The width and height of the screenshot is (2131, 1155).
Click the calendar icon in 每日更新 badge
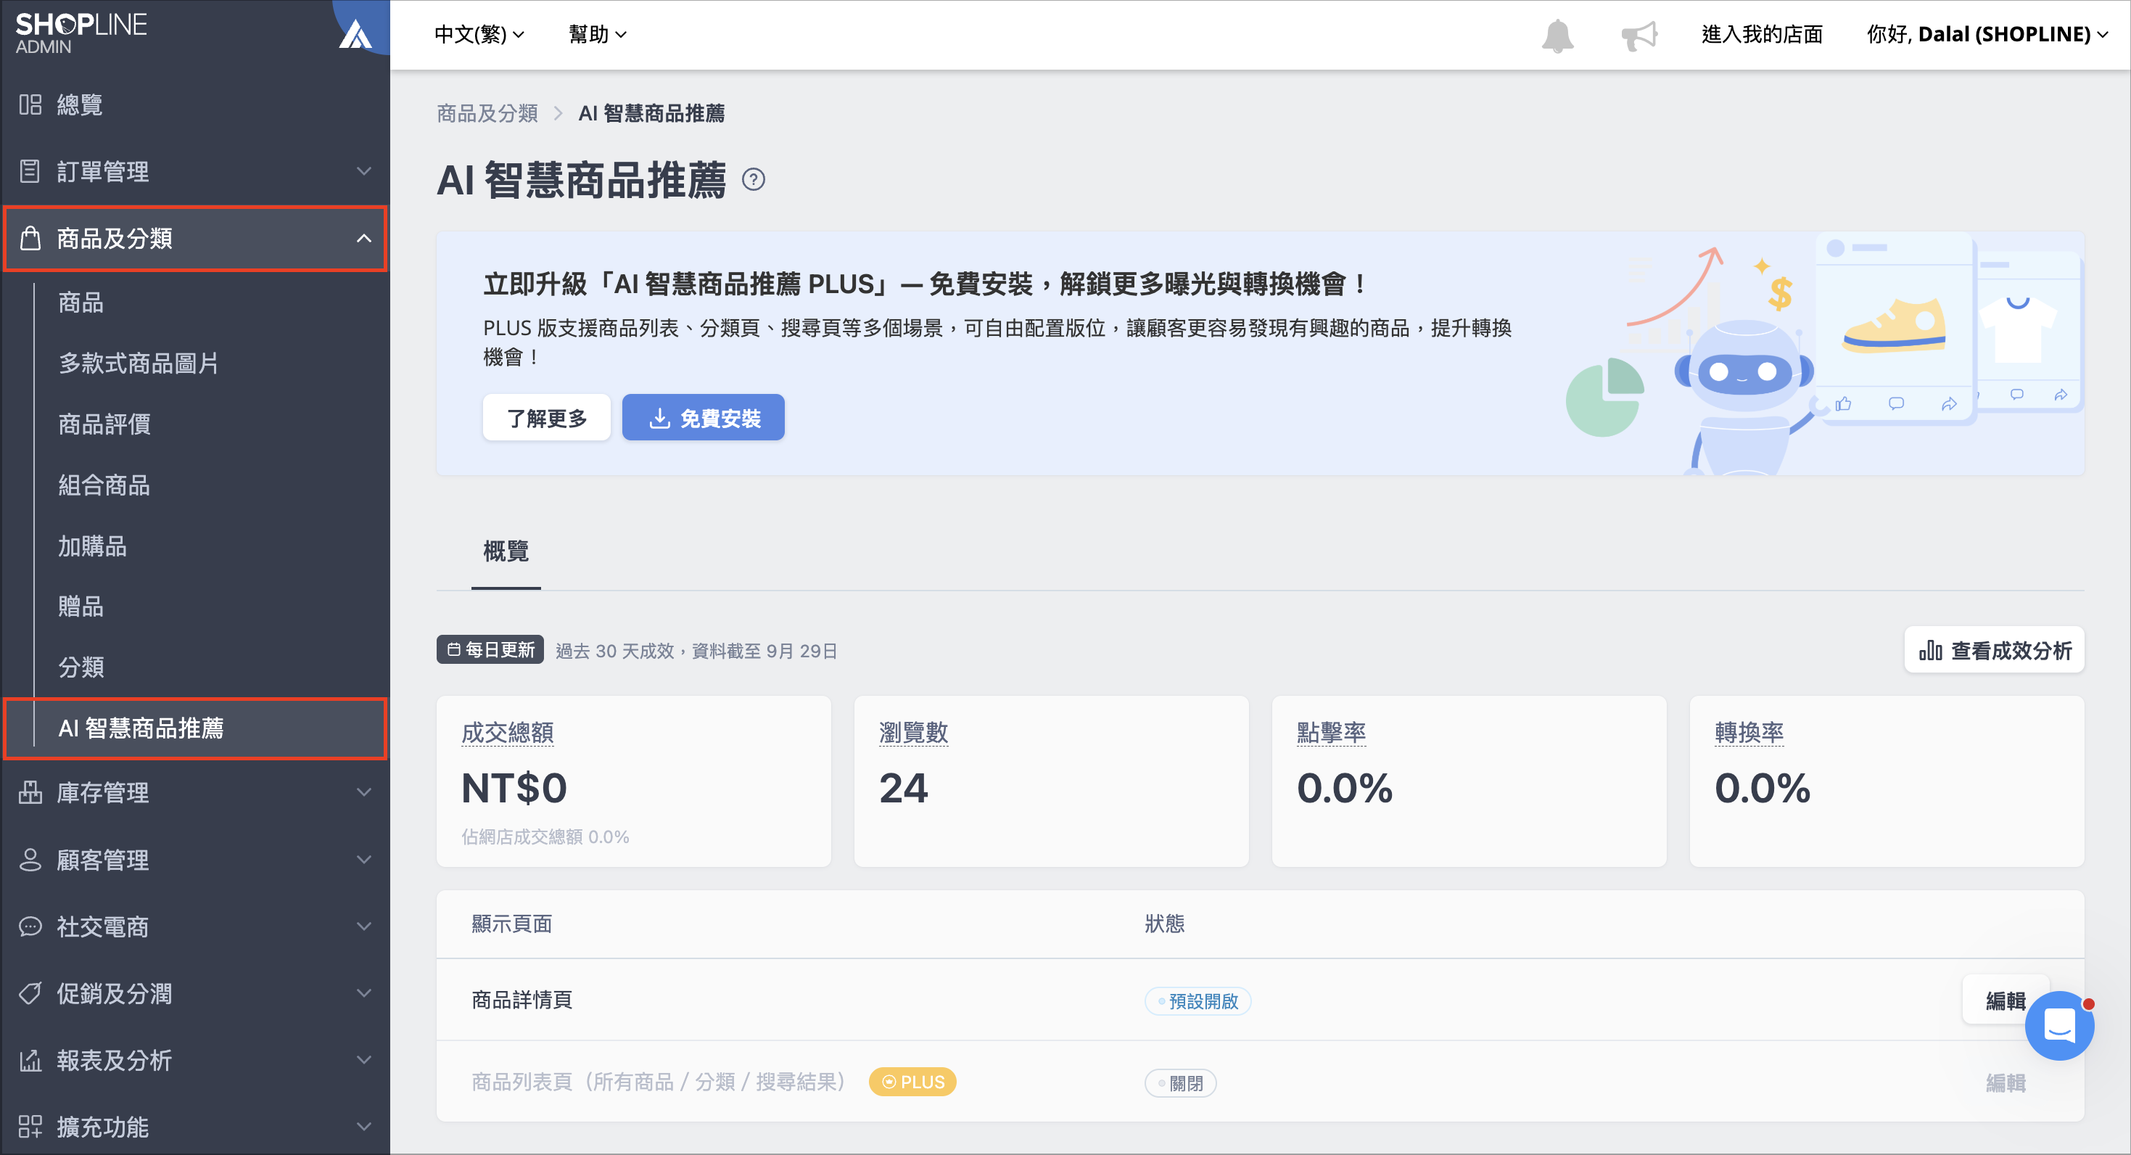click(454, 650)
